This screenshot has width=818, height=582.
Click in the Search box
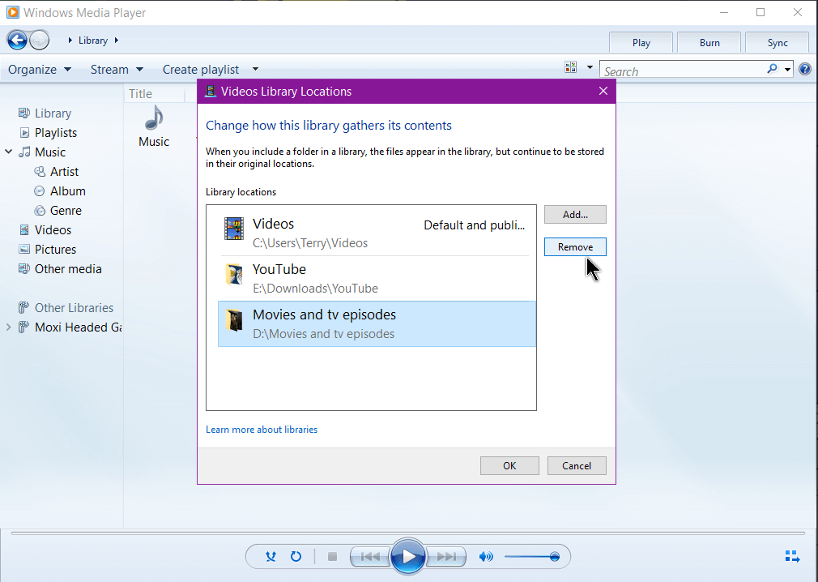tap(684, 71)
